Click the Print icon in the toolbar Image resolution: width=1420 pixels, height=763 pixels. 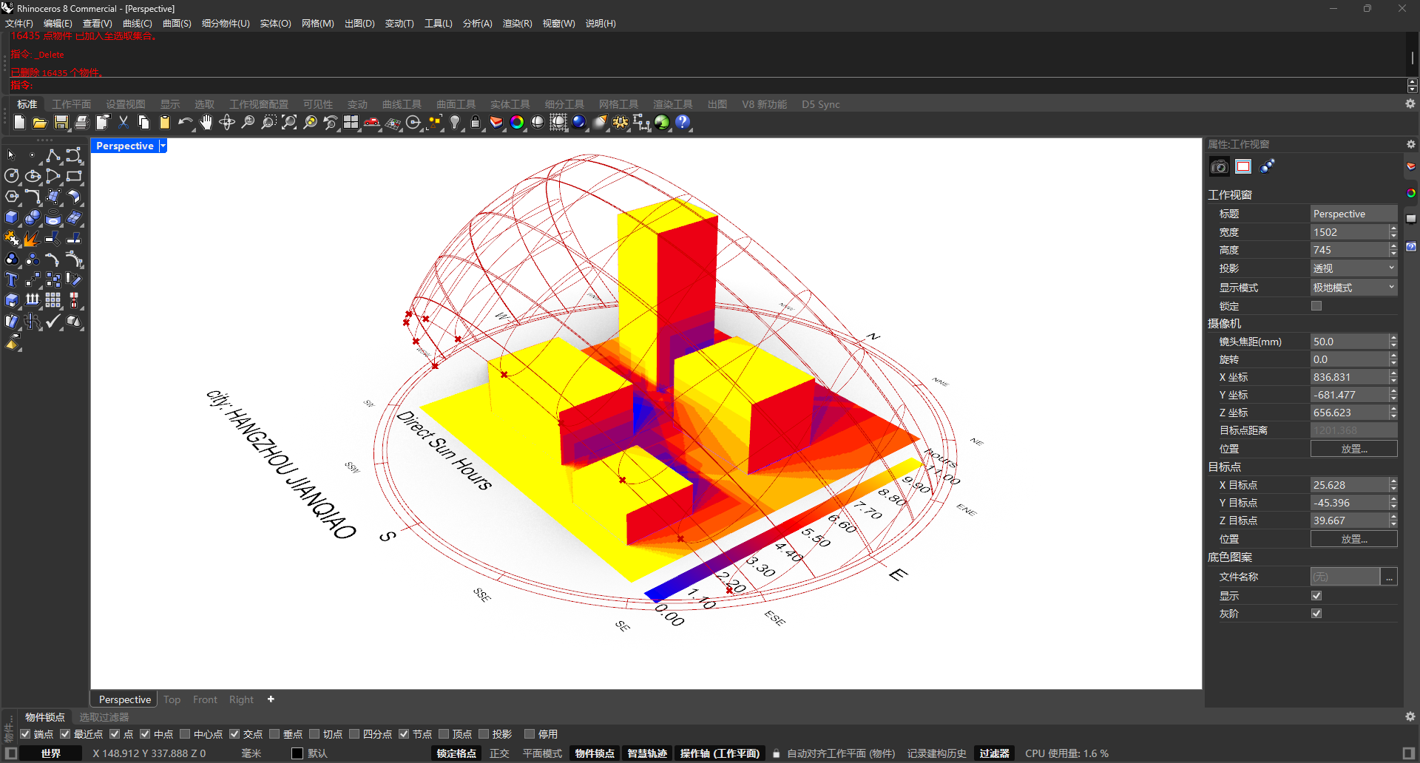[x=81, y=123]
